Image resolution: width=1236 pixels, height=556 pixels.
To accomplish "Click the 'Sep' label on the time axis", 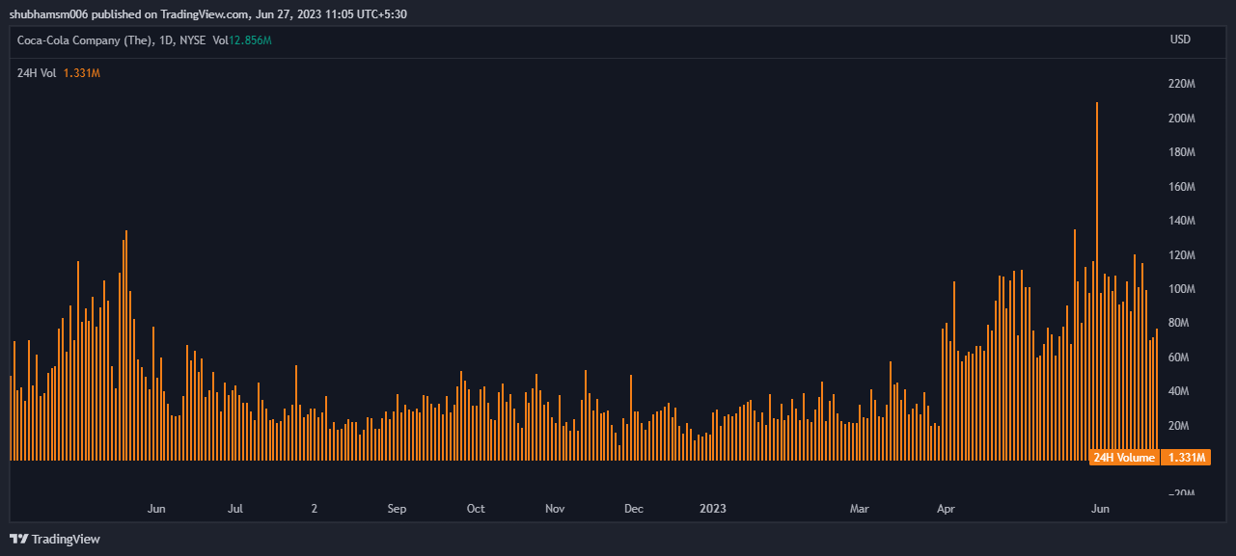I will (397, 509).
